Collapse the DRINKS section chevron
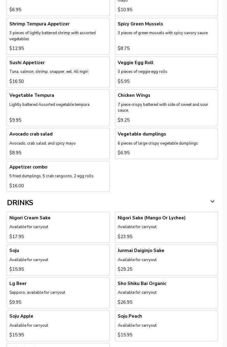The width and height of the screenshot is (227, 347). [x=212, y=201]
